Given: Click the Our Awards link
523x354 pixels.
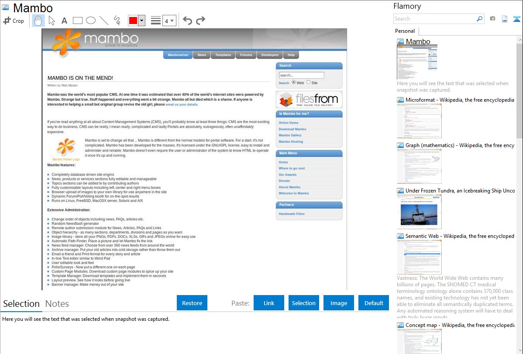Looking at the screenshot, I should [x=288, y=175].
